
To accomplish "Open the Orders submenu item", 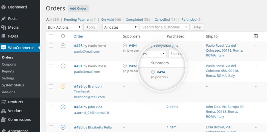I will click(7, 58).
